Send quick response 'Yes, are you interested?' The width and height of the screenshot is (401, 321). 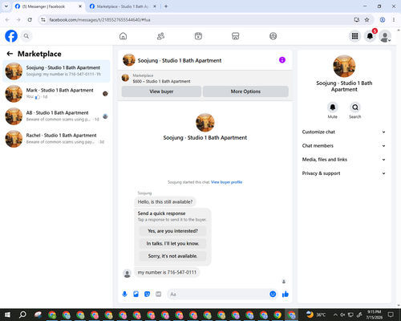click(x=172, y=231)
